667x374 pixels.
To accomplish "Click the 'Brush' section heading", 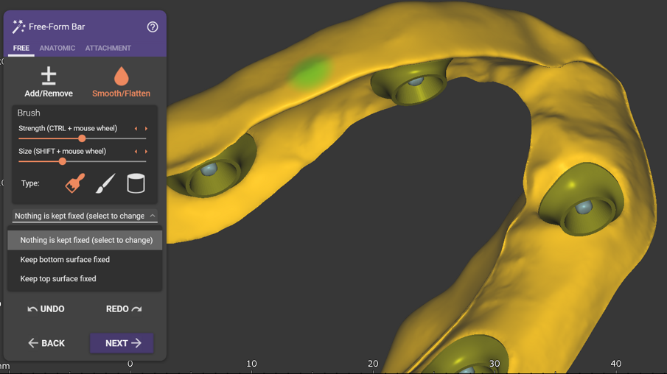I will tap(29, 113).
